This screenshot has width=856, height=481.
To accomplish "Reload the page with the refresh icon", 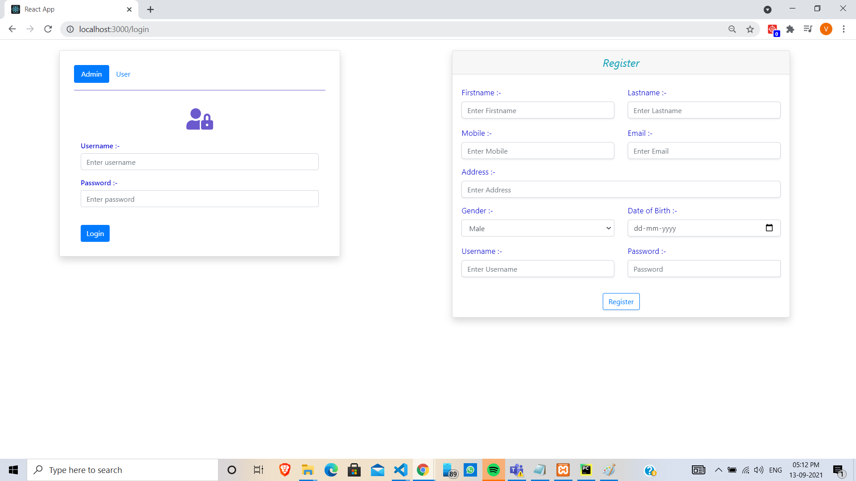I will pos(48,29).
